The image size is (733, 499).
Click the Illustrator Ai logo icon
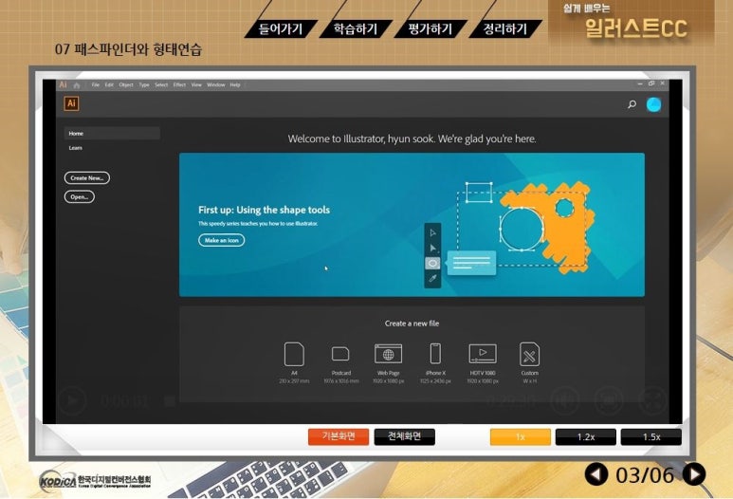[x=71, y=103]
